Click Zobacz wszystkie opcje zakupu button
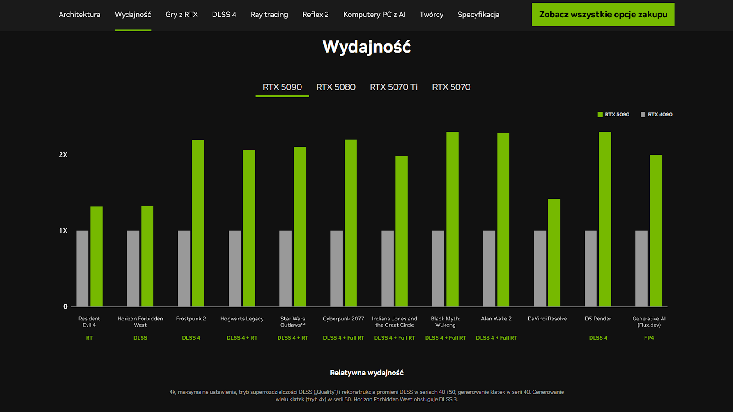This screenshot has width=733, height=412. click(603, 14)
